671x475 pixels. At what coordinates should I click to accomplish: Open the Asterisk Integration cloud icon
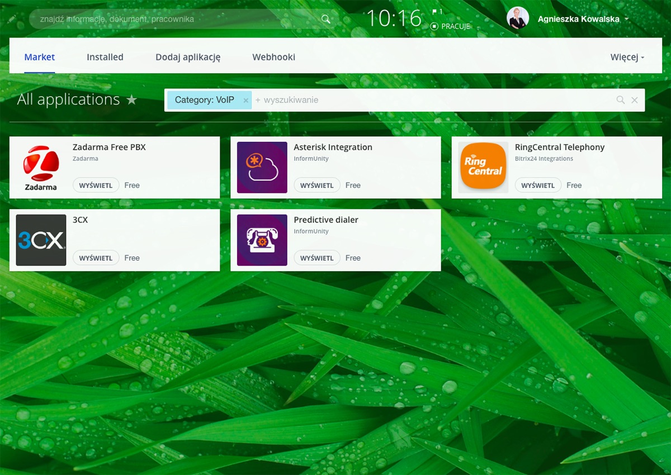pos(262,168)
